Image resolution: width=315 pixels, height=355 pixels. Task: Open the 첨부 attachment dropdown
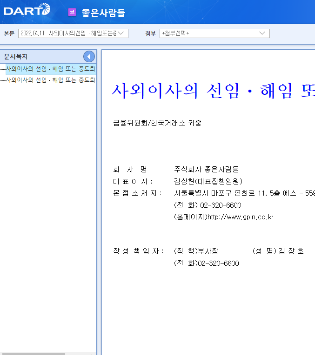214,33
